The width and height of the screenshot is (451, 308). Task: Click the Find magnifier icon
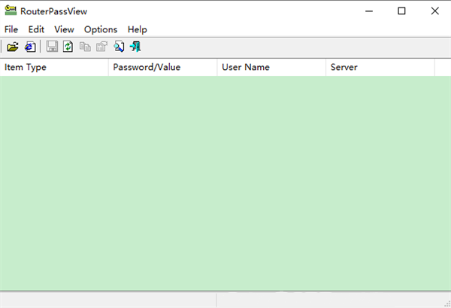point(119,47)
